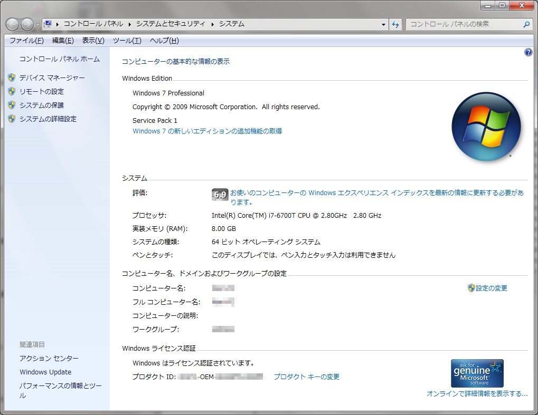Screen dimensions: 538x415
Task: Click shield icon beside システムの保護
Action: coord(12,105)
